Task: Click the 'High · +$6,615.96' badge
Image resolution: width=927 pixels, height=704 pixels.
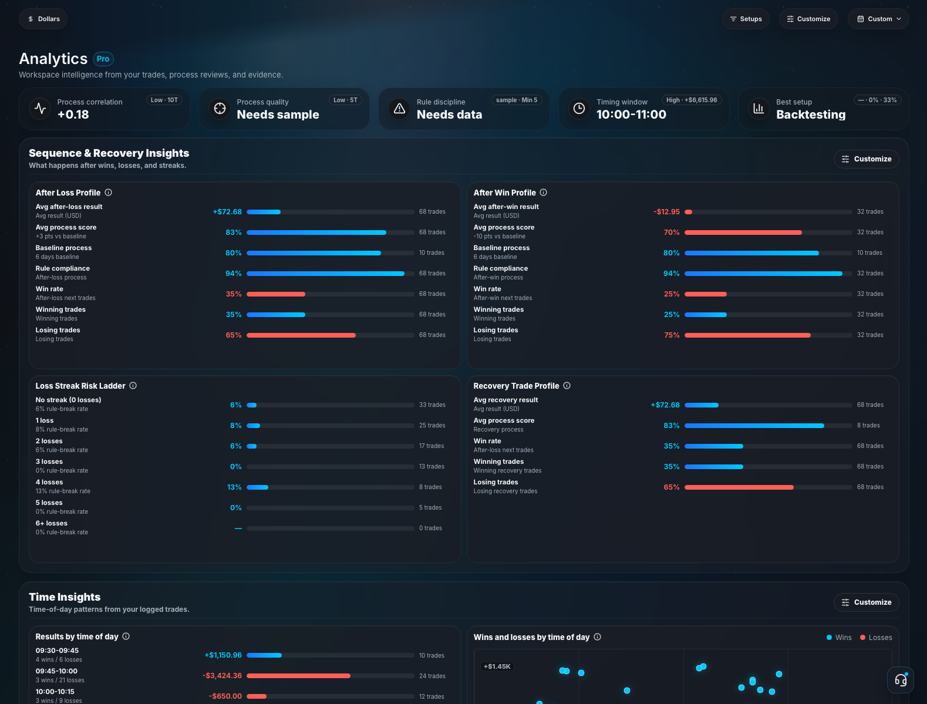Action: [x=692, y=100]
